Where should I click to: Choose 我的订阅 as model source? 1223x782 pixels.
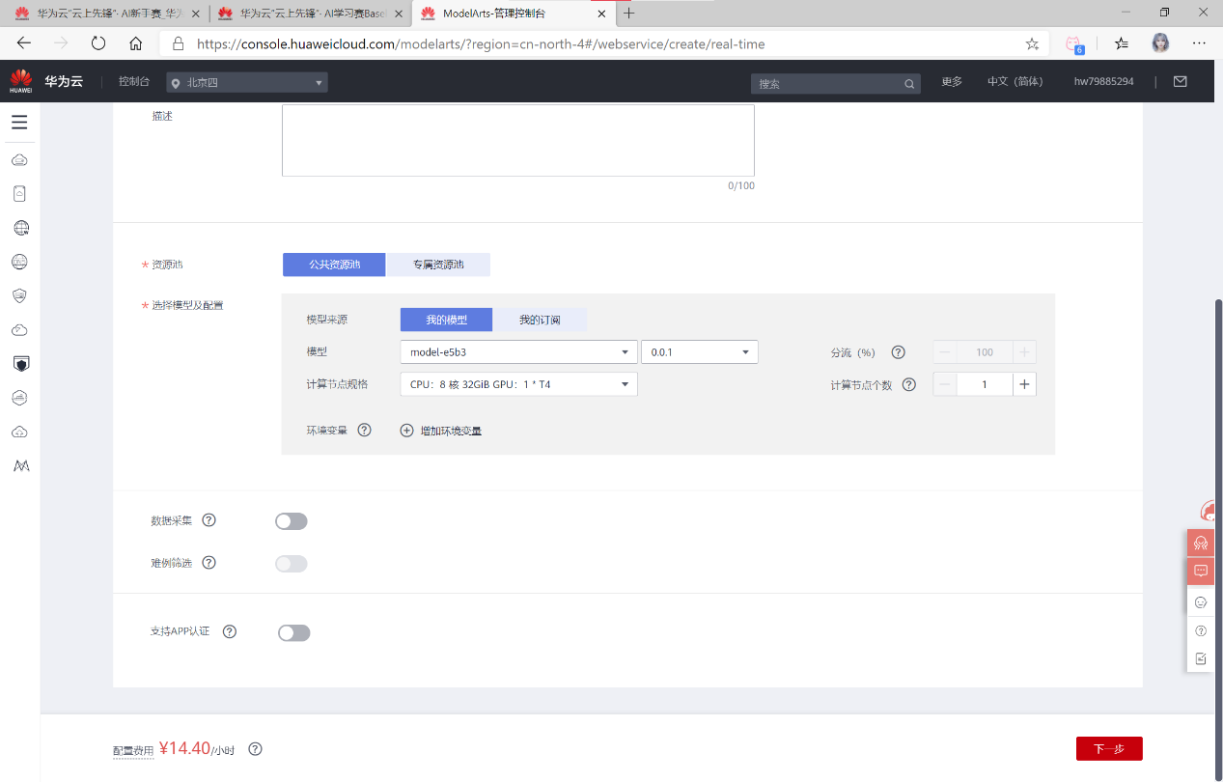(x=540, y=320)
